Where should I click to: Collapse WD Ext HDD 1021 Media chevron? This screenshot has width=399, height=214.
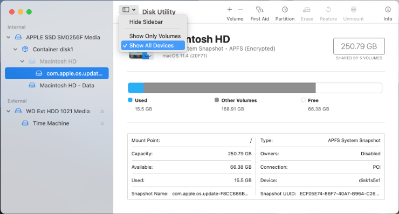coord(9,111)
